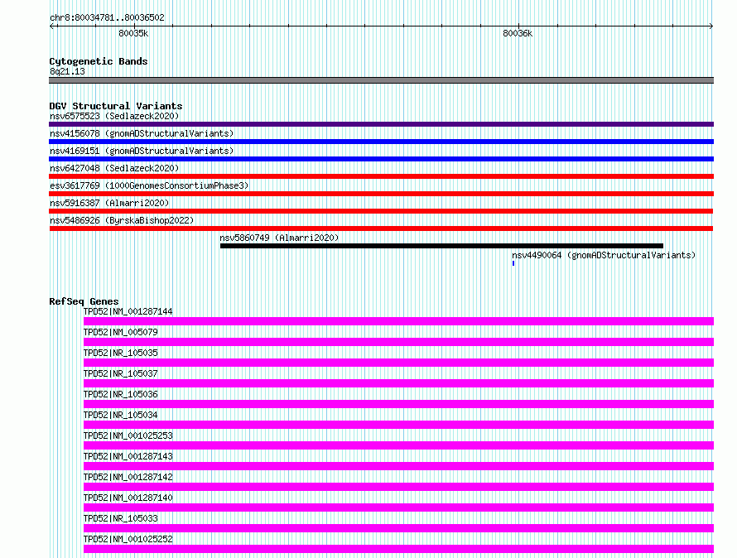Open TPD52|NM_001287140 transcript label
Viewport: 737px width, 558px height.
(x=128, y=498)
